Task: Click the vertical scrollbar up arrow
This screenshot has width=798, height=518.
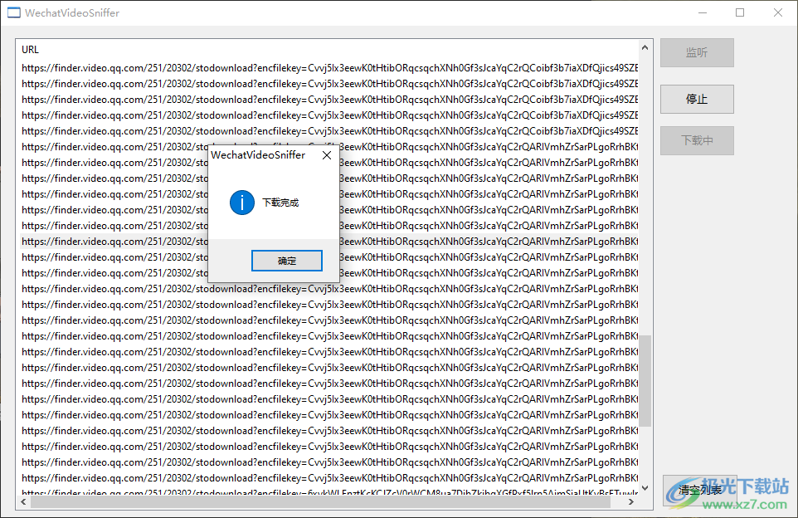Action: pyautogui.click(x=645, y=47)
